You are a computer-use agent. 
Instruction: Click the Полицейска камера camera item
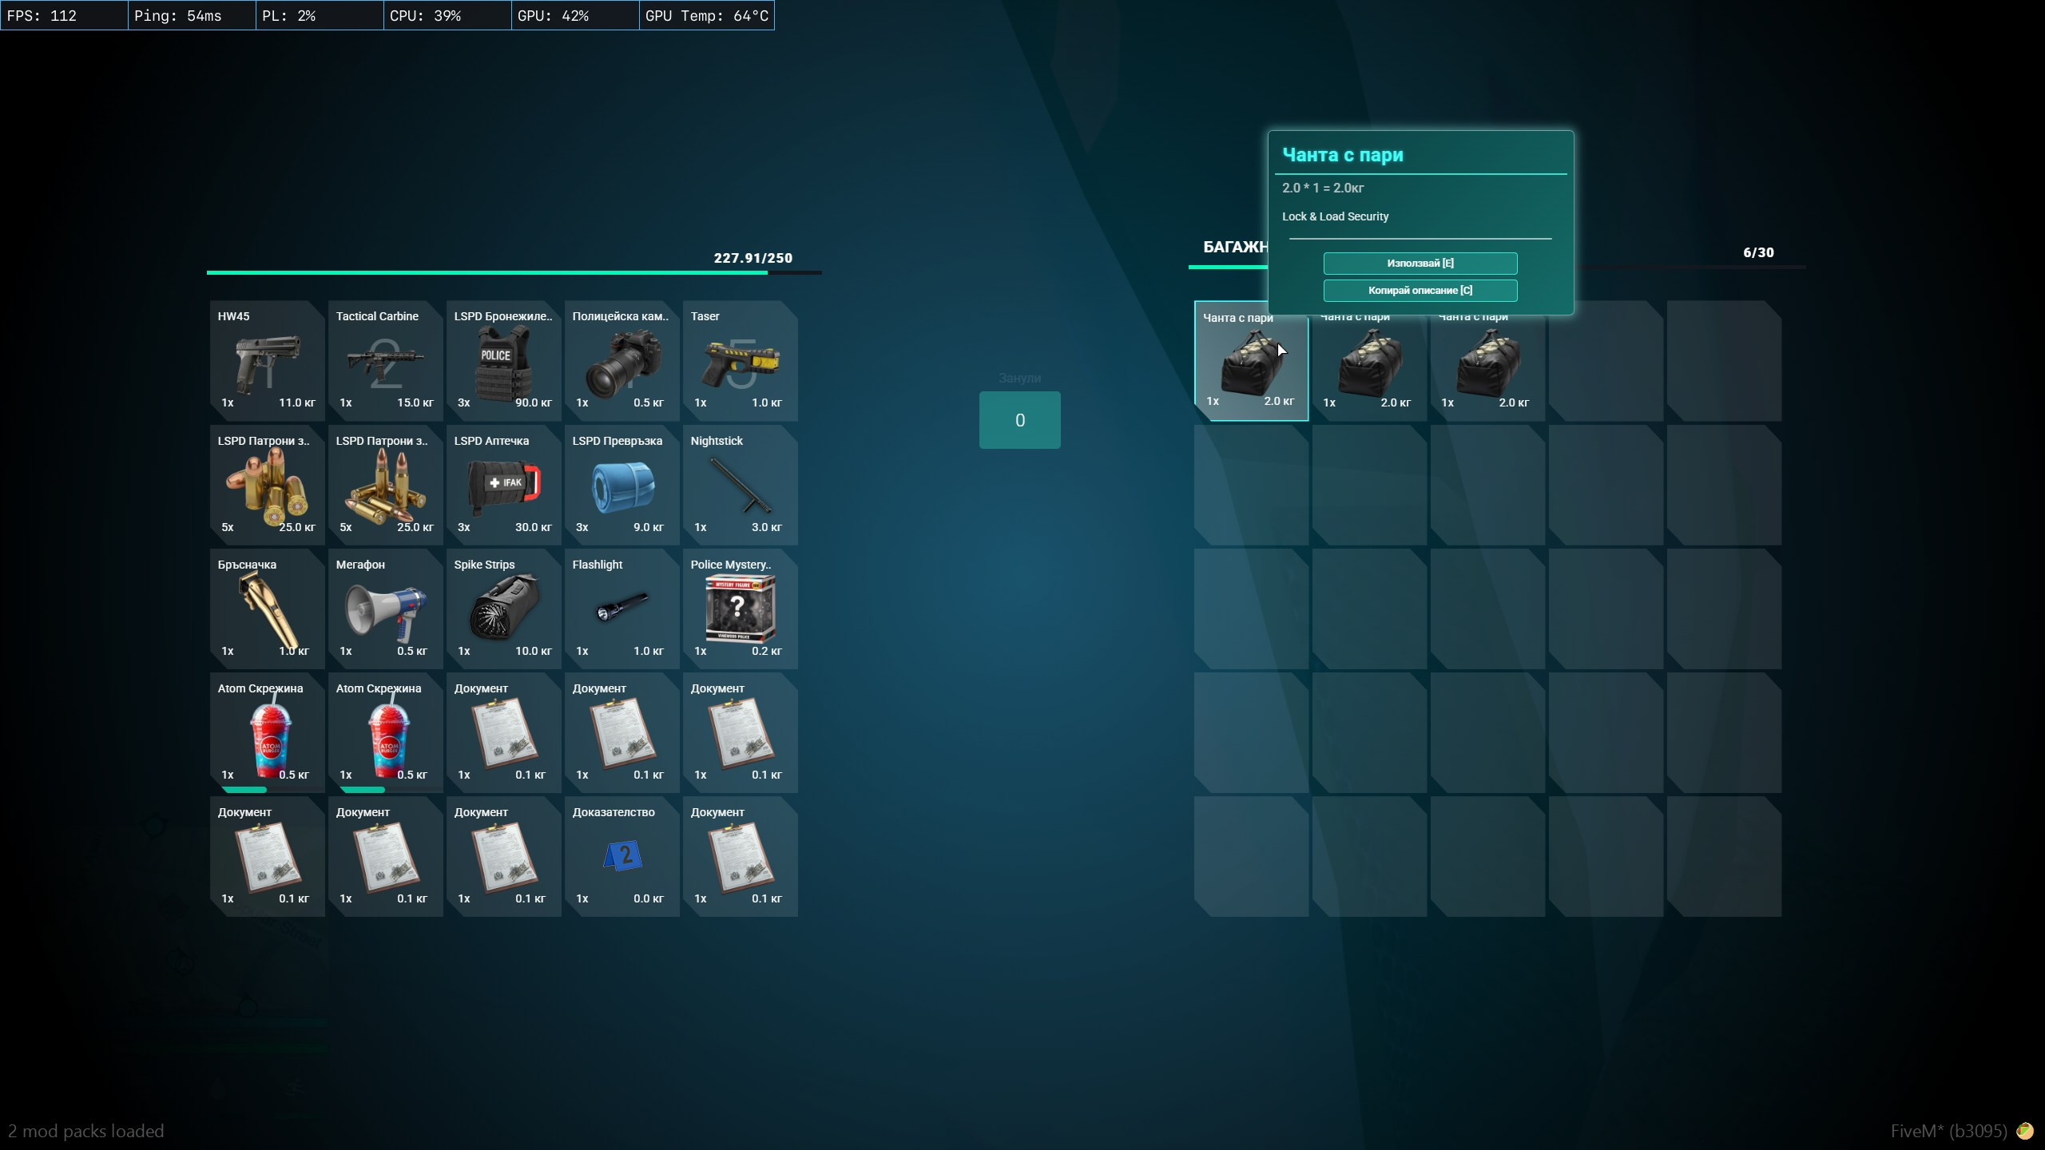tap(621, 361)
